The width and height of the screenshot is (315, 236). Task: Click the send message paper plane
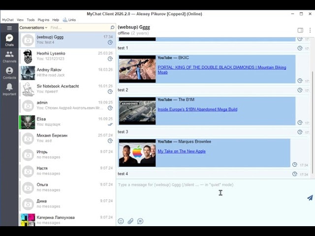310,198
